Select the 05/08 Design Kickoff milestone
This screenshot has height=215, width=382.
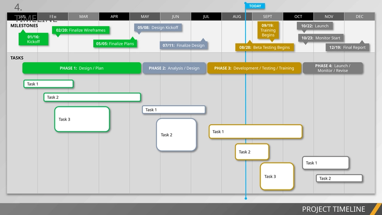coord(158,28)
